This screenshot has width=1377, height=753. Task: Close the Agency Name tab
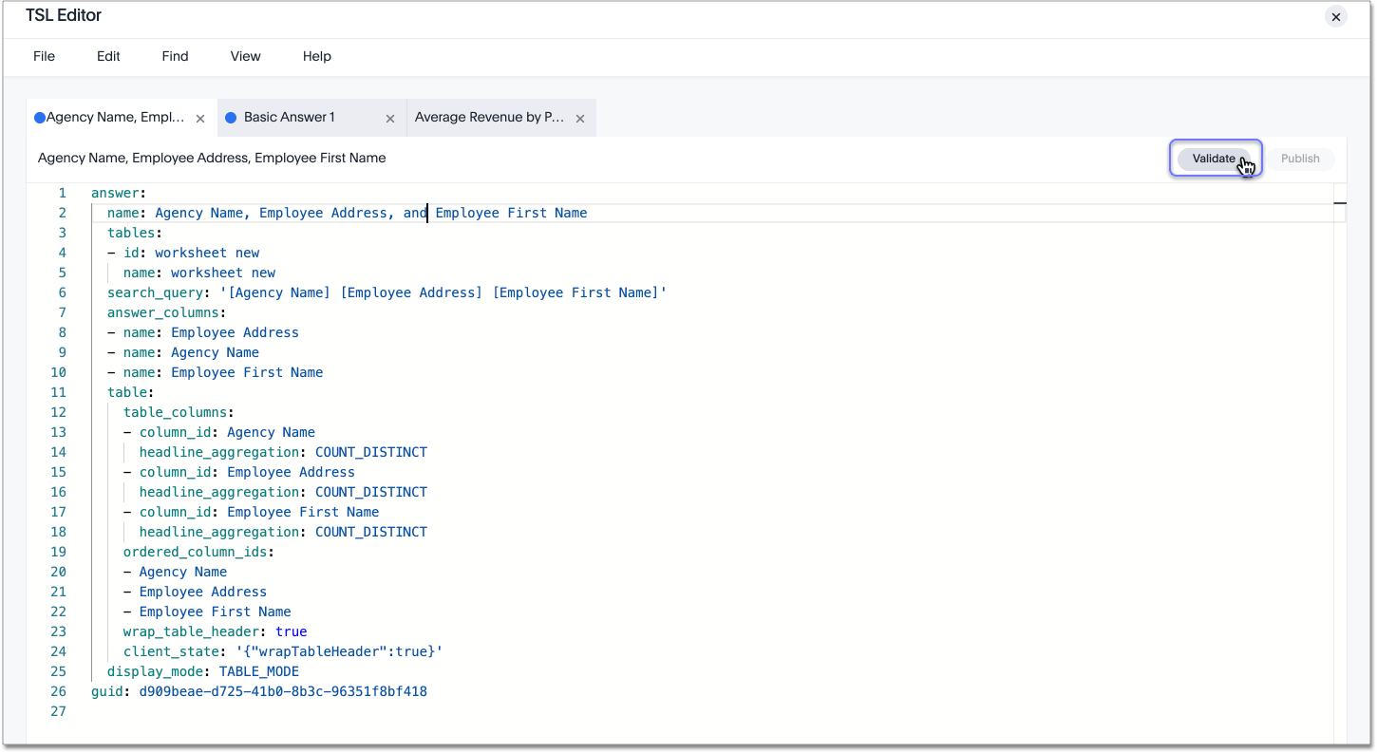click(x=200, y=119)
